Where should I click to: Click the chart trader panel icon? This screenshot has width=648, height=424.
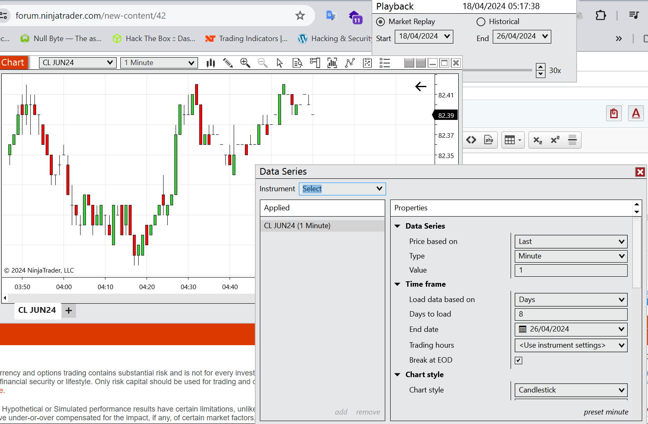click(315, 63)
